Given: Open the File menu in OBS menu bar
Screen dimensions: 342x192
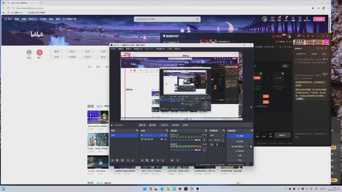Looking at the screenshot, I should [113, 49].
